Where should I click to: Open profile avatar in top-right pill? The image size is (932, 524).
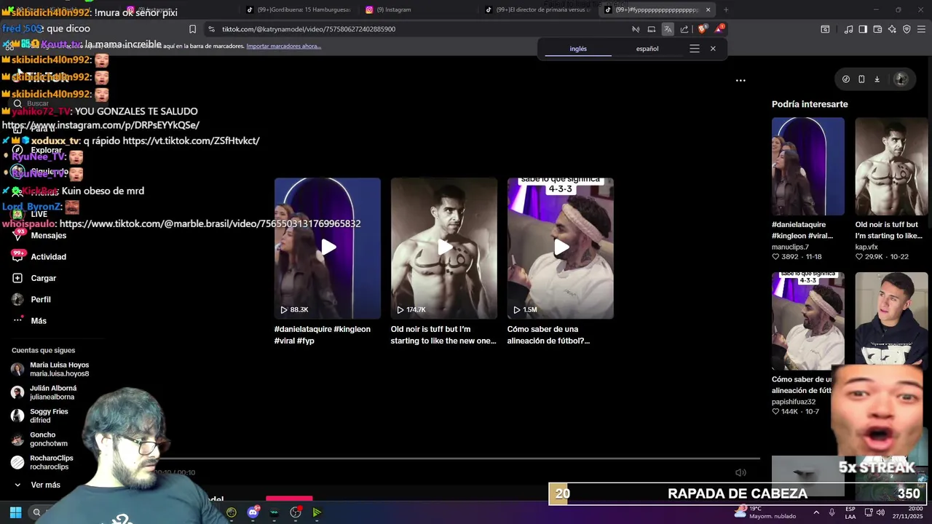click(x=901, y=79)
